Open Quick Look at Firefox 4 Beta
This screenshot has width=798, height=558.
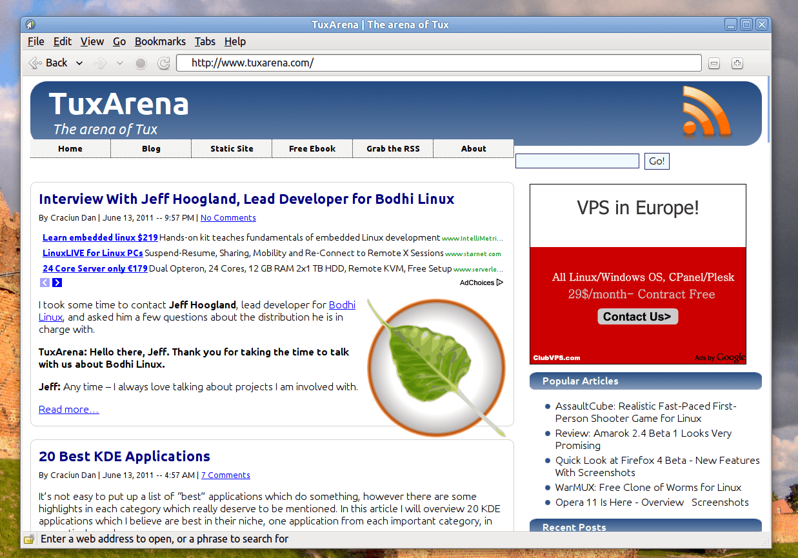click(x=657, y=466)
